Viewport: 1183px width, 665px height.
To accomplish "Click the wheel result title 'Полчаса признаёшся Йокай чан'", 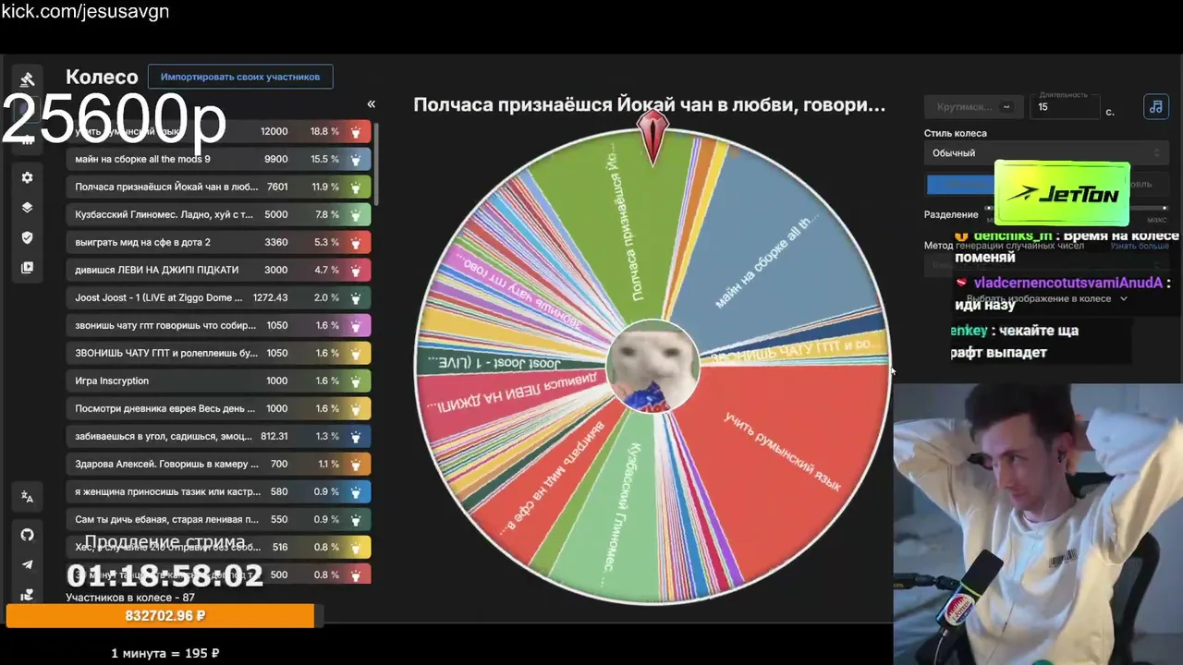I will click(650, 105).
